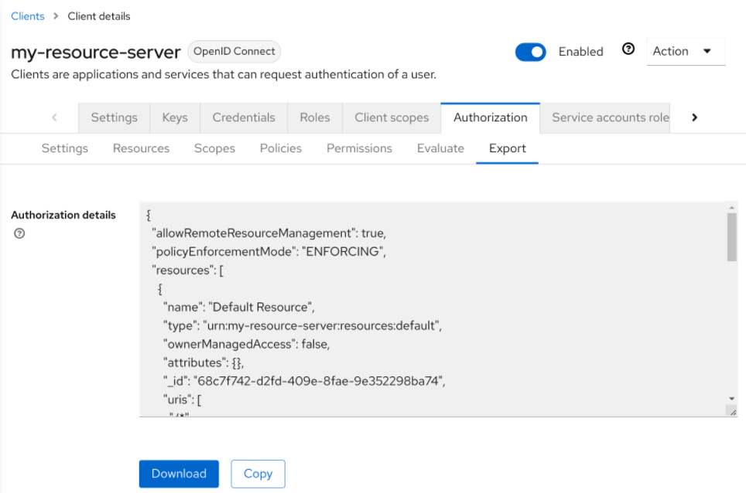Toggle the client Enabled switch
Screen dimensions: 746x493
530,52
